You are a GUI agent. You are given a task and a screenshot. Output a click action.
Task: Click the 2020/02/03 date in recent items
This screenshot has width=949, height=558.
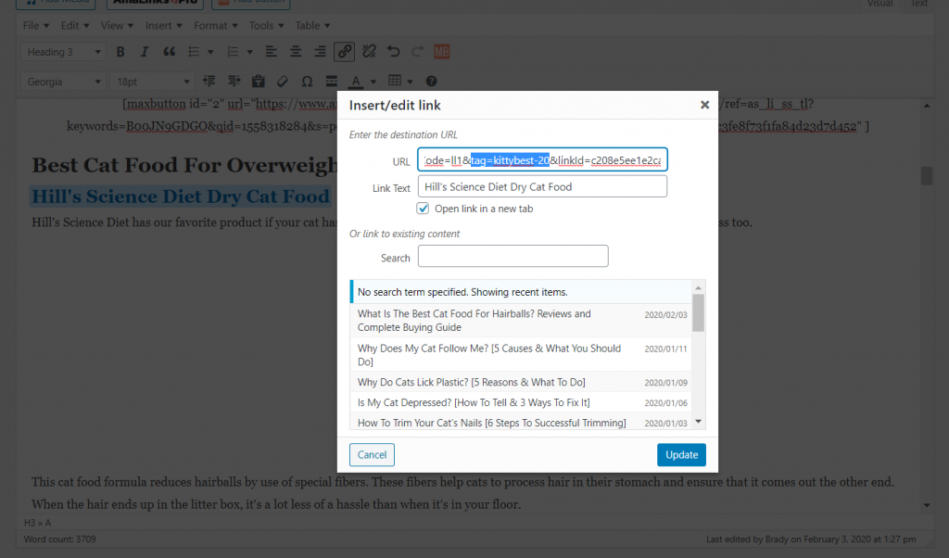(x=665, y=315)
